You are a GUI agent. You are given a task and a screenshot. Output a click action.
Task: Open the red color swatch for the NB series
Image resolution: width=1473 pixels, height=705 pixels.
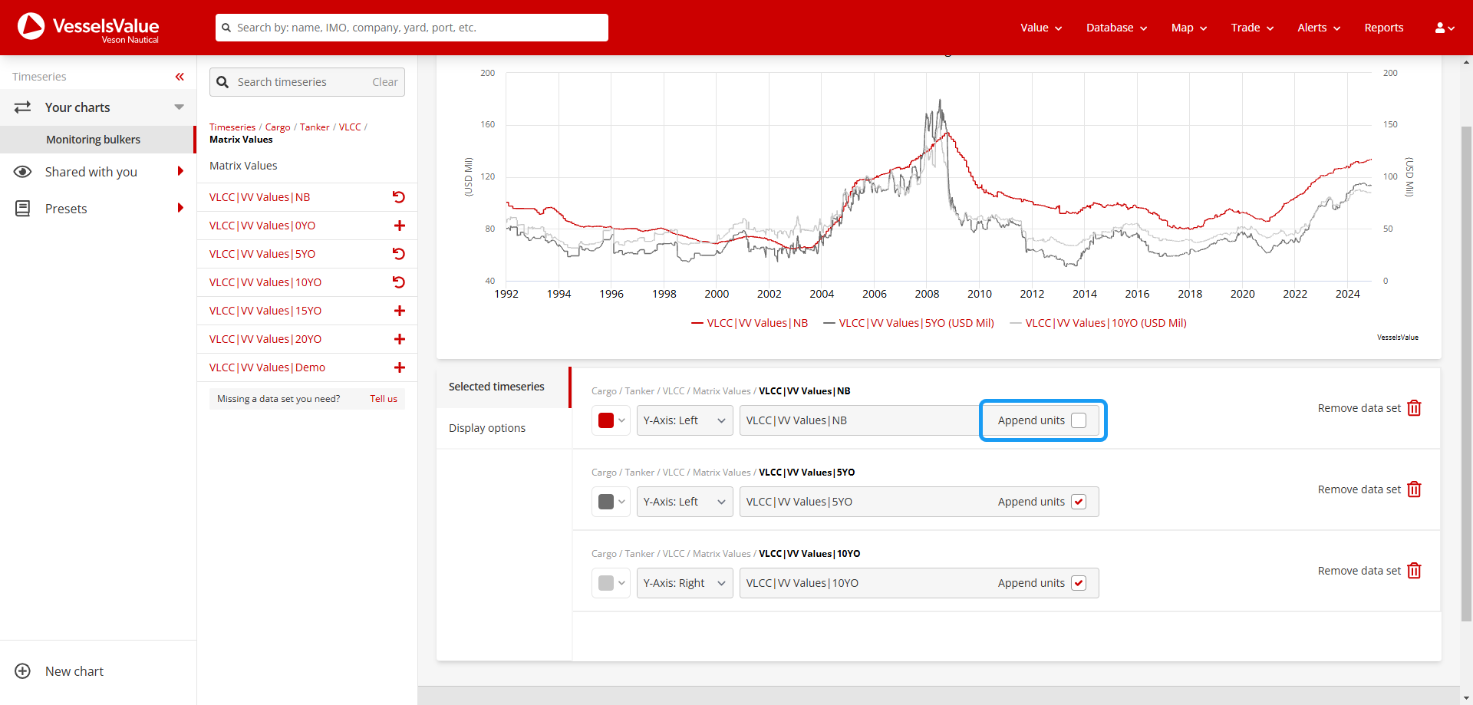[x=610, y=420]
